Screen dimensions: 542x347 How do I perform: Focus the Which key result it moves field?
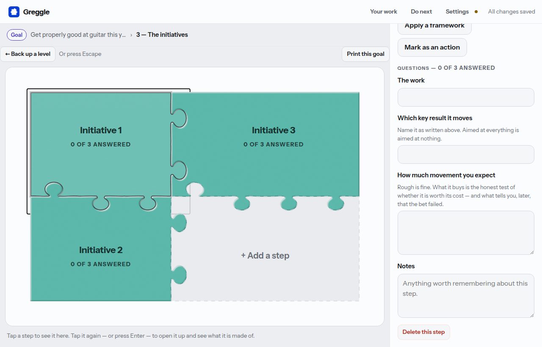(x=466, y=154)
